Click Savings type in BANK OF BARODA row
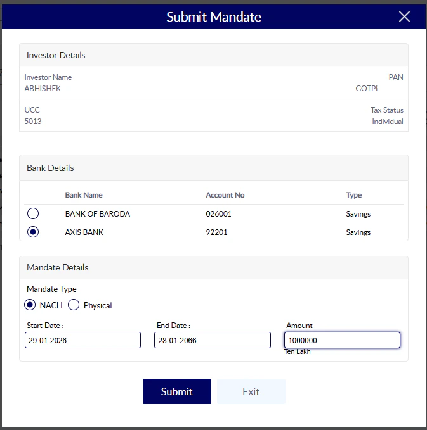 pyautogui.click(x=358, y=214)
